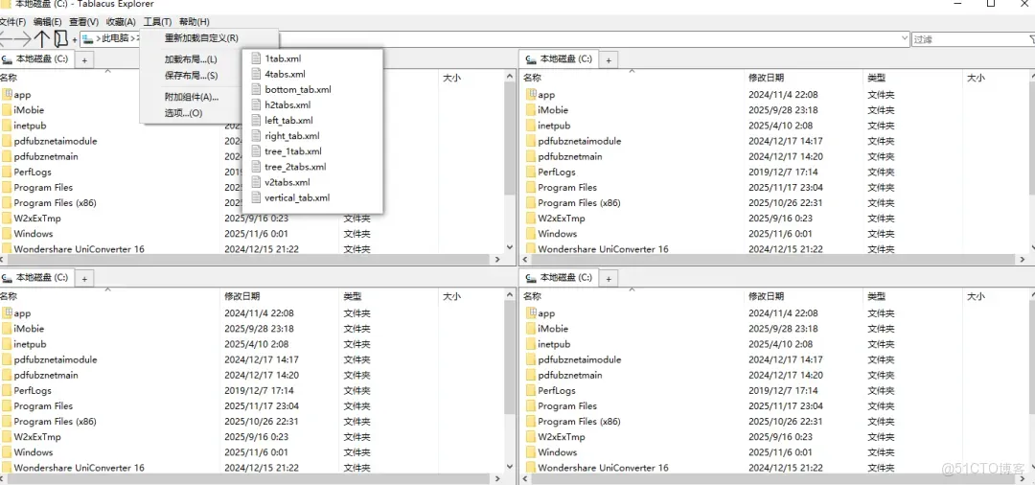Click the Program Files folder icon, bottom-right pane
The height and width of the screenshot is (485, 1035).
tap(531, 405)
